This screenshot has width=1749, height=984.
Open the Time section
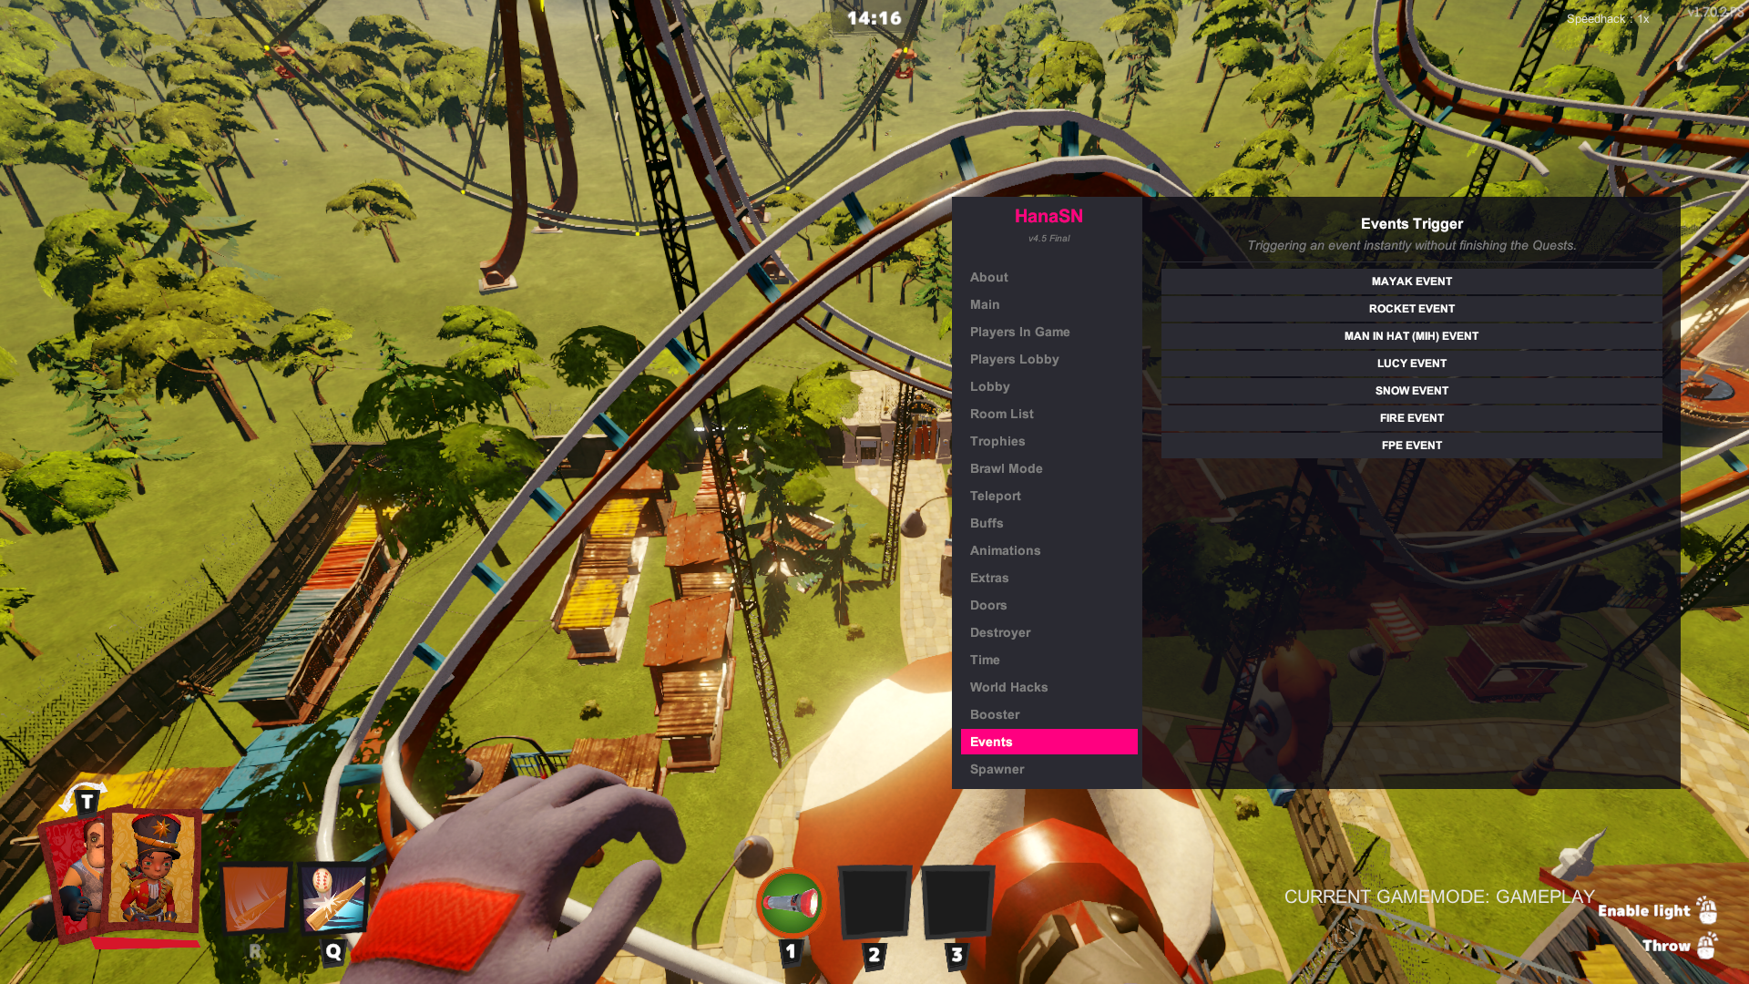1048,660
